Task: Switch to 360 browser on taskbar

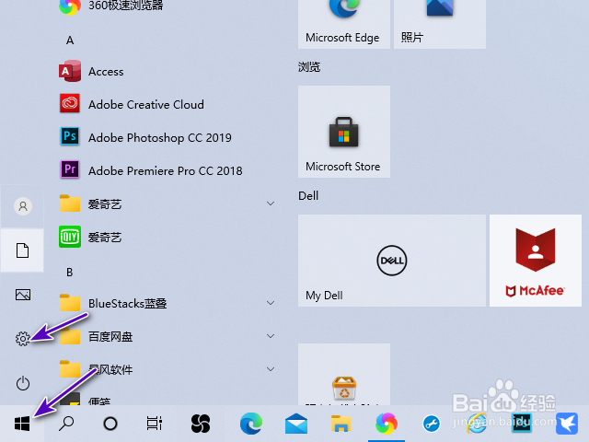Action: (387, 424)
